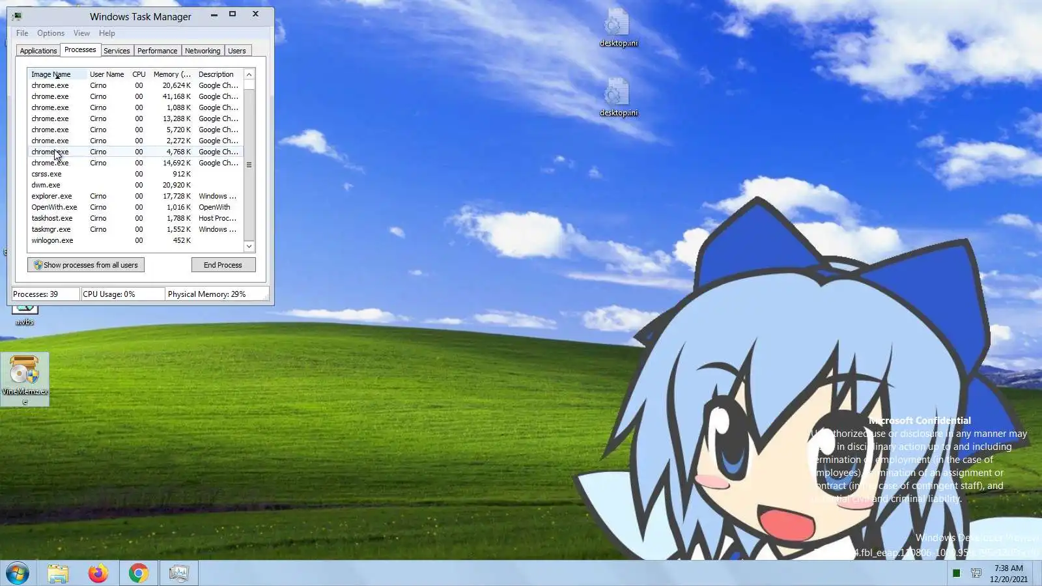
Task: Select the a.vbs desktop file icon
Action: coord(25,314)
